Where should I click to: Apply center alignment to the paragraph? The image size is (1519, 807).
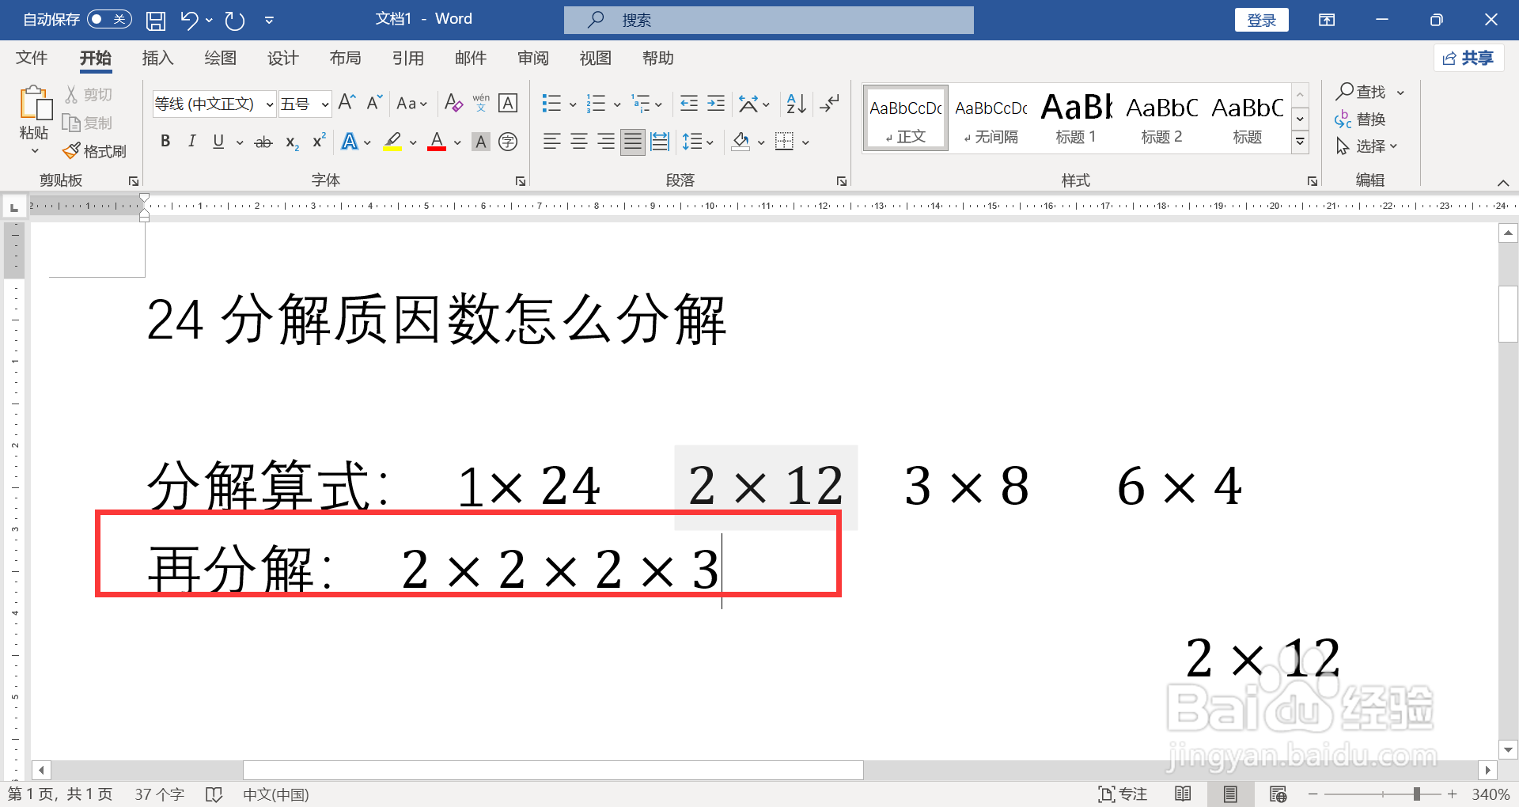tap(578, 141)
